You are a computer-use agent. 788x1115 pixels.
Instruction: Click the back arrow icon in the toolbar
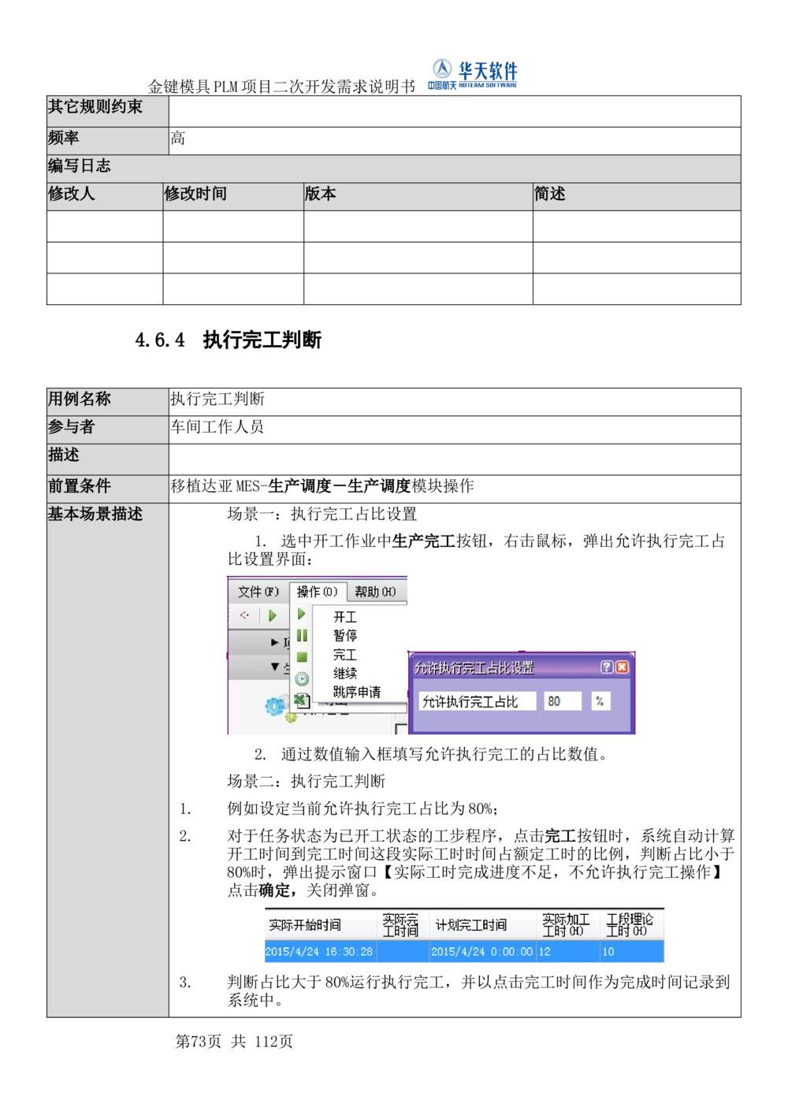click(244, 615)
